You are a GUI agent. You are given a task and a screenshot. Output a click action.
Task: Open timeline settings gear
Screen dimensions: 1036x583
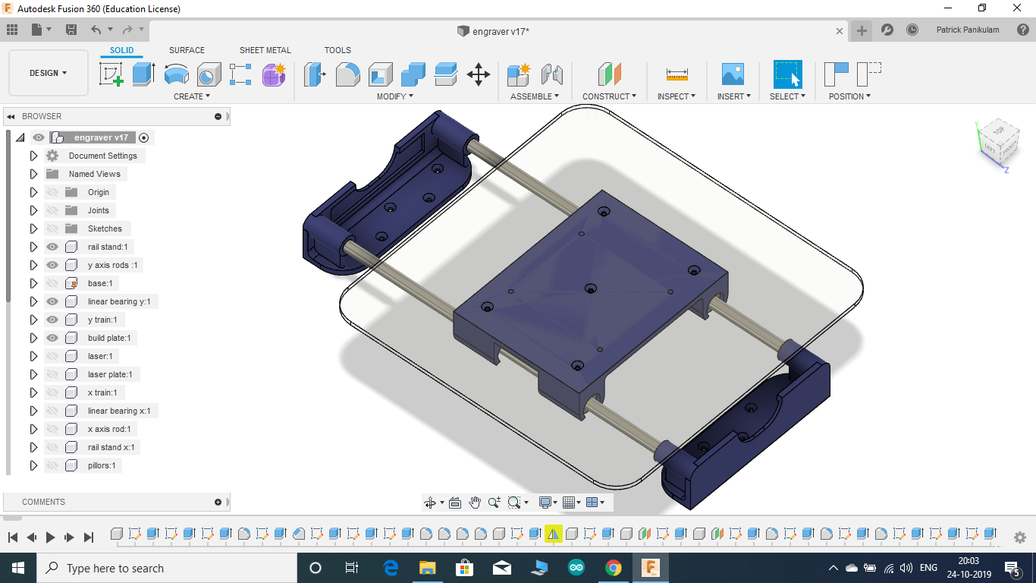(x=1020, y=537)
